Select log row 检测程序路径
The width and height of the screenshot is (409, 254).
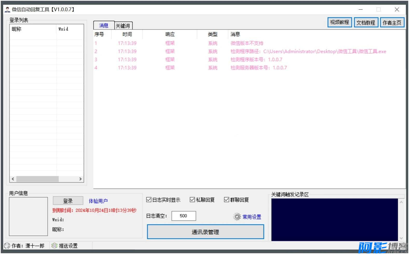(249, 51)
